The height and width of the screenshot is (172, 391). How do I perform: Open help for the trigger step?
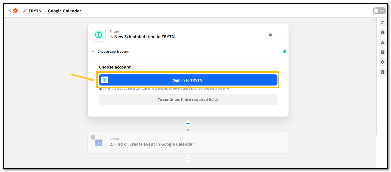(270, 35)
